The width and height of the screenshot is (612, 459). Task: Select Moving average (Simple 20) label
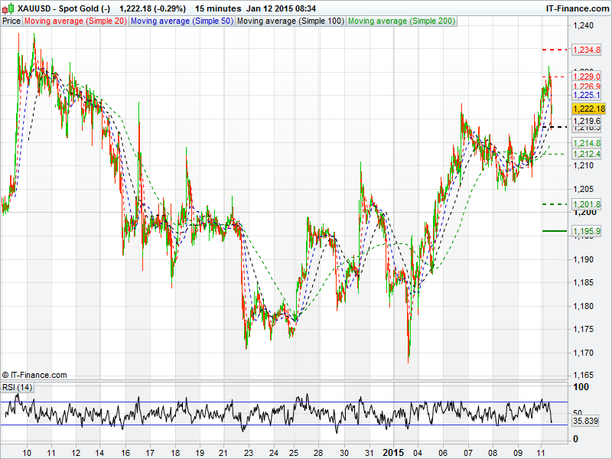76,21
